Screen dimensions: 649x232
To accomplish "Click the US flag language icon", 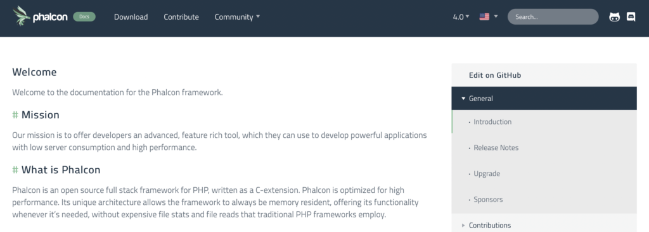I will point(484,17).
